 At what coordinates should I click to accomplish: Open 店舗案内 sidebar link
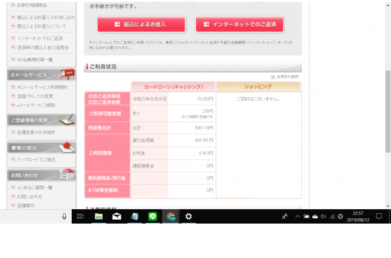(x=25, y=205)
